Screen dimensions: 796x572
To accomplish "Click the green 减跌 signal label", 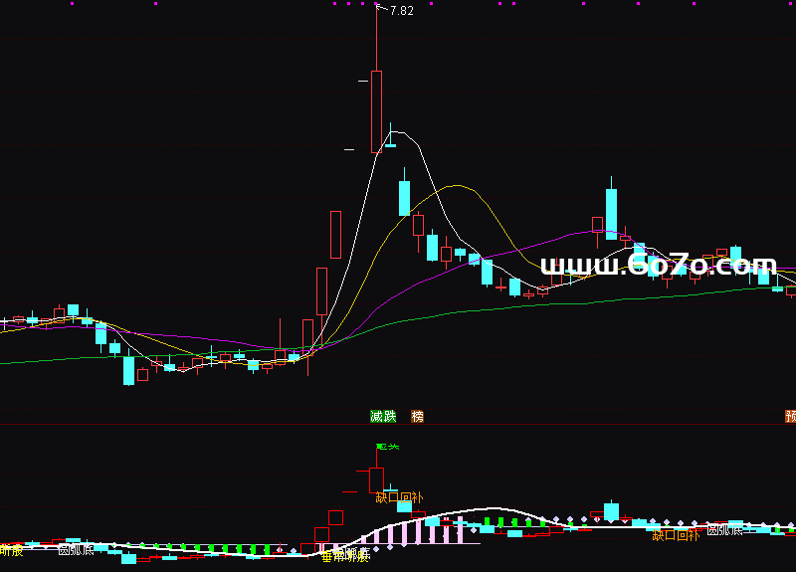I will pyautogui.click(x=383, y=416).
